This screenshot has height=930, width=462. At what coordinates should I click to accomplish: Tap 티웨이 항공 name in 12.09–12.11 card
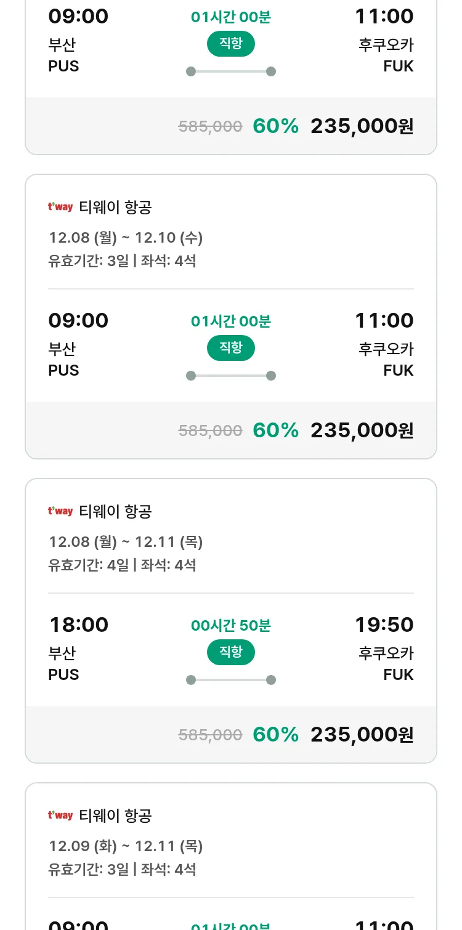pos(115,816)
